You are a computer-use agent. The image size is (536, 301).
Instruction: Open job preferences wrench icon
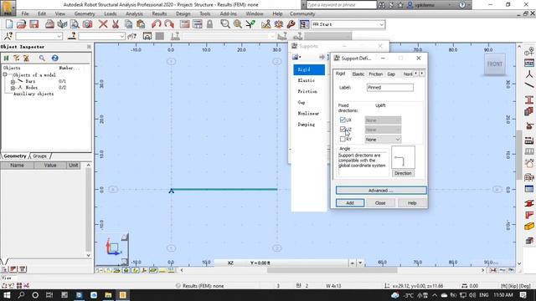coord(291,24)
